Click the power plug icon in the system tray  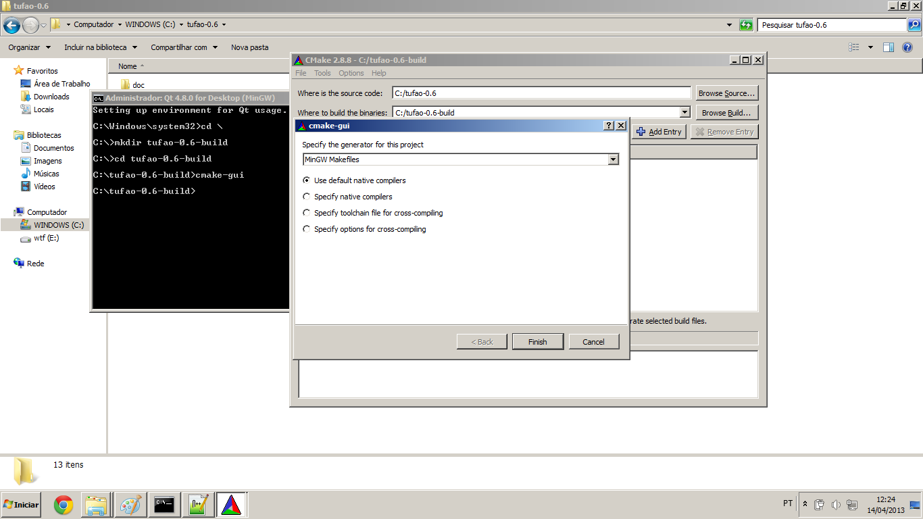tap(820, 505)
